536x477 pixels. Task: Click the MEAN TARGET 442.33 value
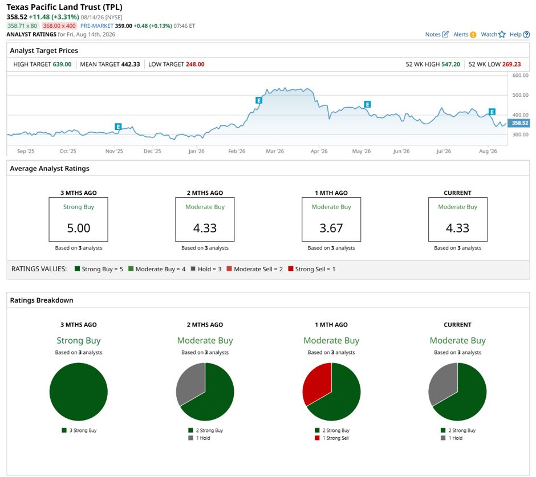[x=131, y=64]
